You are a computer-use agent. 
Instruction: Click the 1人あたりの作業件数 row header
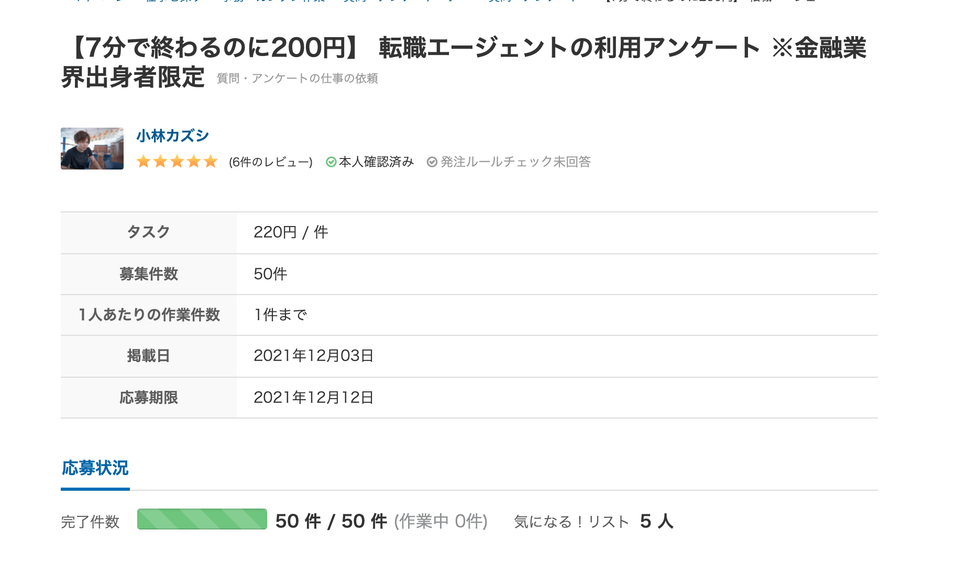point(149,315)
